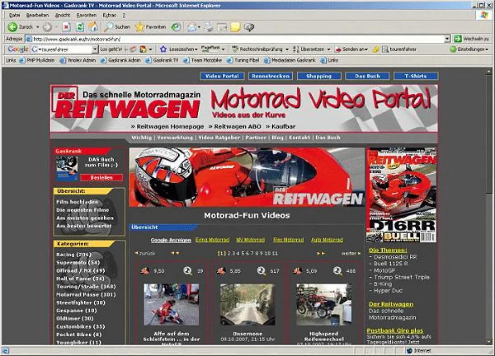The image size is (495, 356).
Task: Stop page loading with red X icon
Action: coord(66,28)
